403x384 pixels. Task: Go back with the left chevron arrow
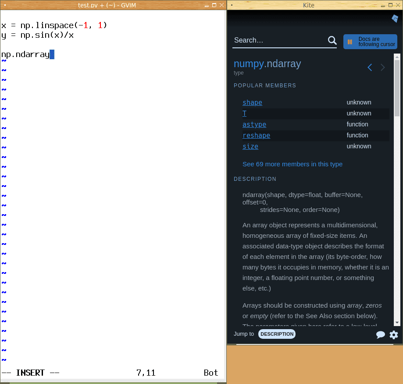click(x=370, y=68)
